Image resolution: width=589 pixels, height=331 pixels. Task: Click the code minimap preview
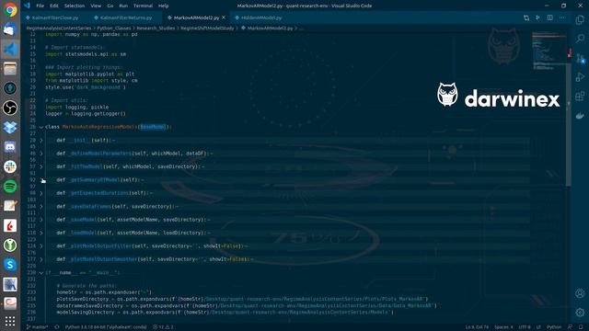(x=549, y=51)
